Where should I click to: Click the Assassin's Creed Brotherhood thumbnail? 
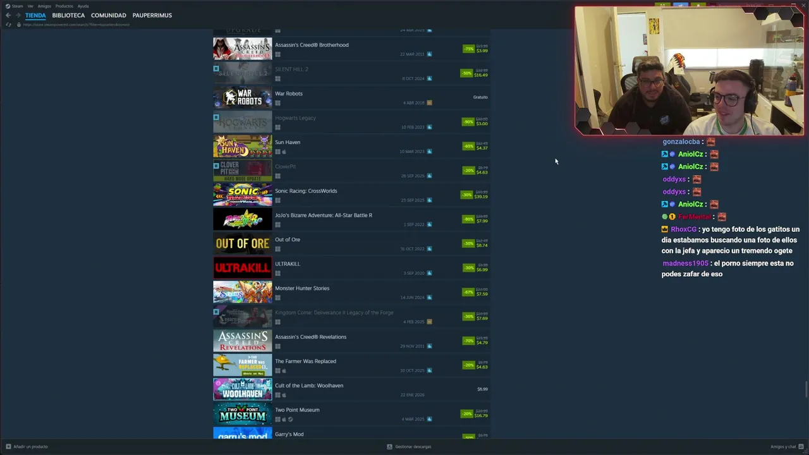[243, 49]
